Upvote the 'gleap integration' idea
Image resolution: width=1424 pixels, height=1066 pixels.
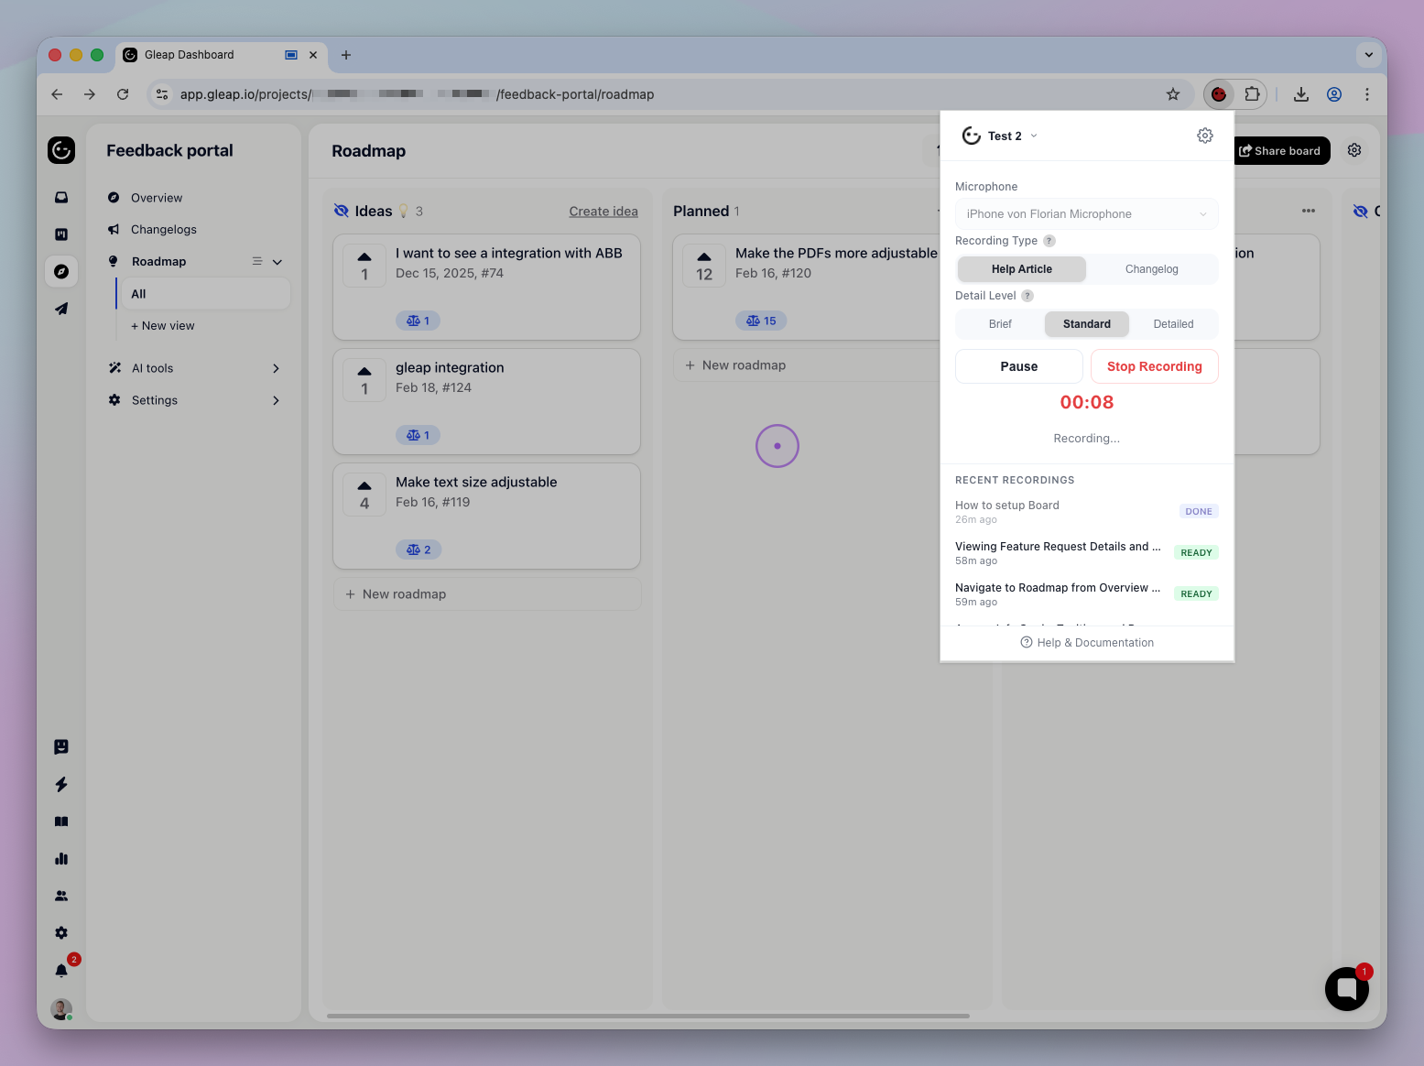point(364,380)
